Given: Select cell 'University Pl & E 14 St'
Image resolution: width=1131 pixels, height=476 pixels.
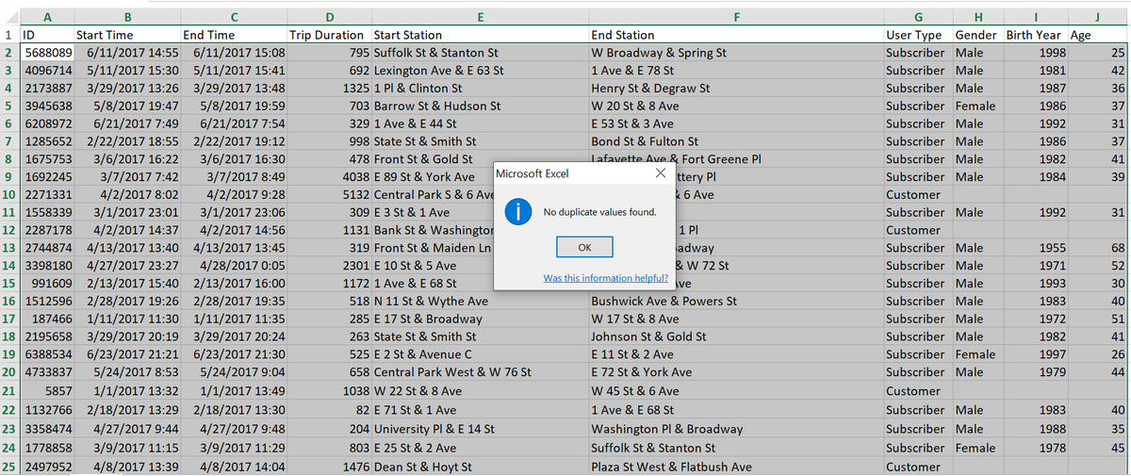Looking at the screenshot, I should (480, 429).
